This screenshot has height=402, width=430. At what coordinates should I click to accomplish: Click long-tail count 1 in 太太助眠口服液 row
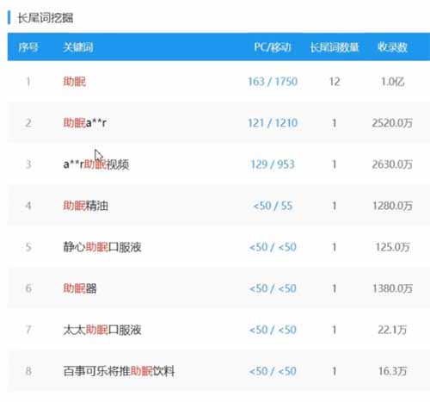[x=335, y=330]
